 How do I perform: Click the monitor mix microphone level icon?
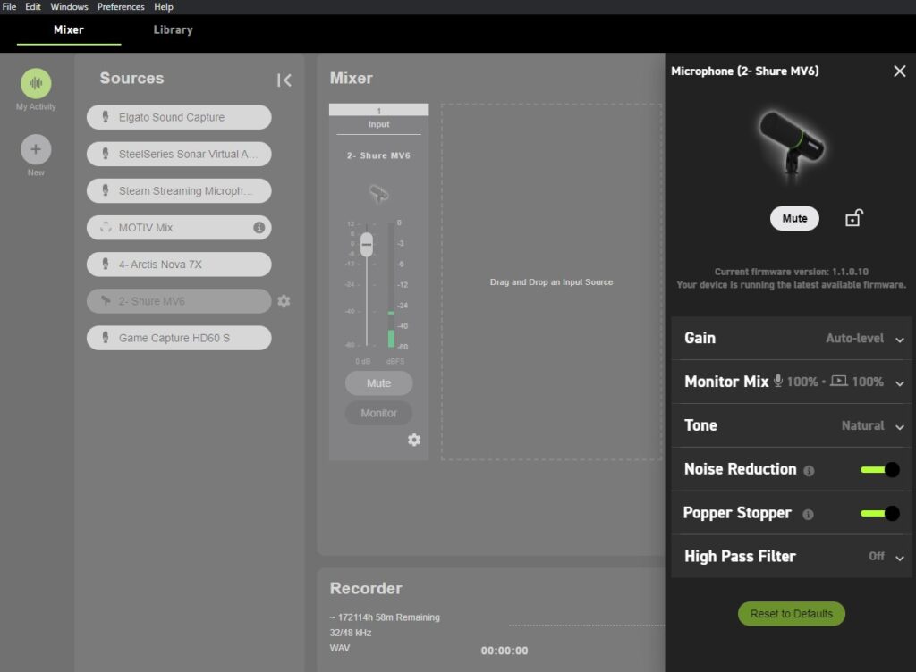[778, 381]
